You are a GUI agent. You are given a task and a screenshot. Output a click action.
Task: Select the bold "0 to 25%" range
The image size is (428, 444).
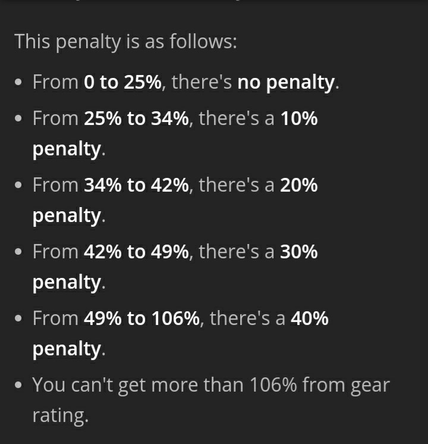click(x=122, y=82)
